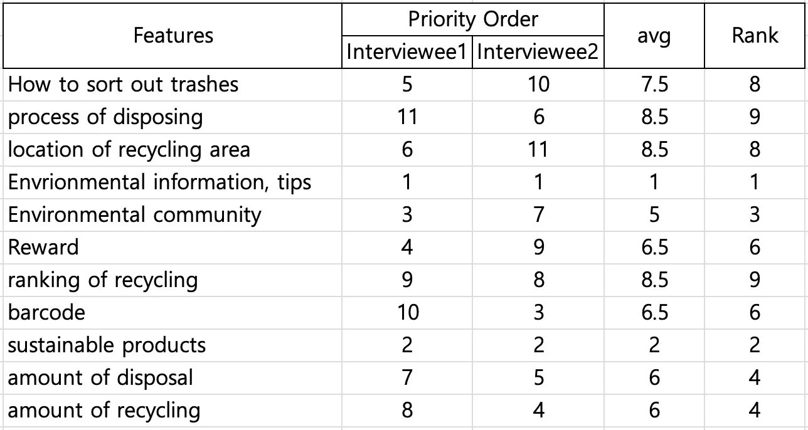This screenshot has height=430, width=808.
Task: Click the Interviewee1 column header
Action: pyautogui.click(x=408, y=52)
